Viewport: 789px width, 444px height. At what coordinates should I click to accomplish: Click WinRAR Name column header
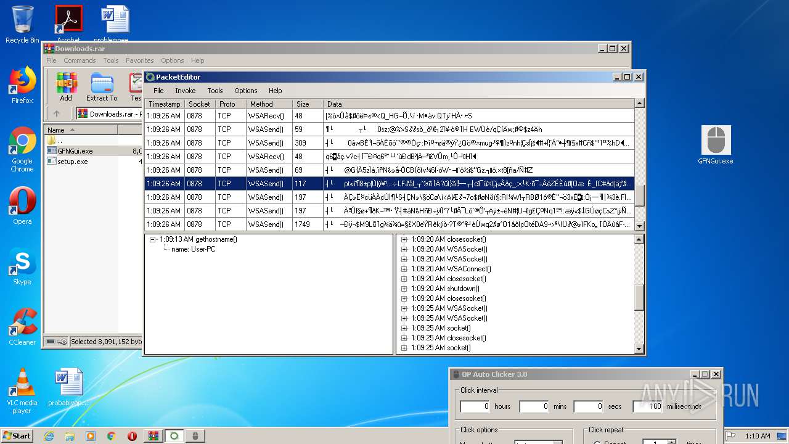click(81, 129)
